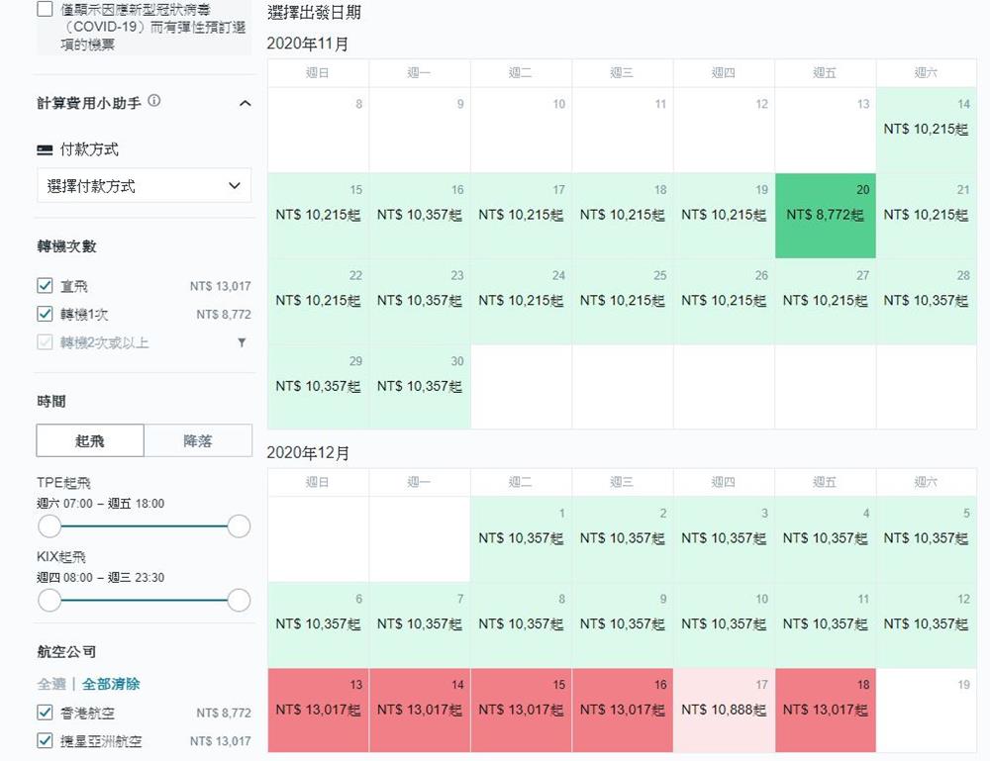Click the TPE起飛 slider left handle
This screenshot has width=990, height=761.
49,525
